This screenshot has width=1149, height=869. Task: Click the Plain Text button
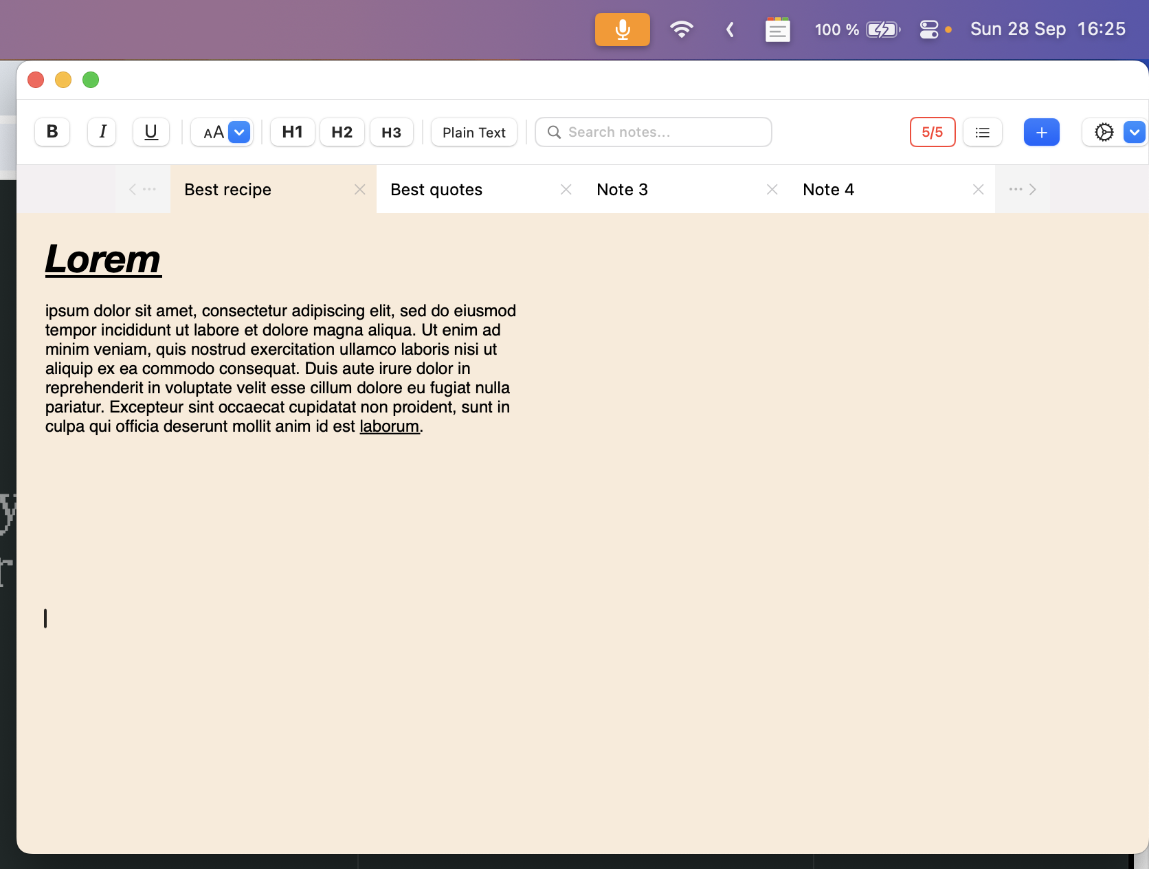473,132
